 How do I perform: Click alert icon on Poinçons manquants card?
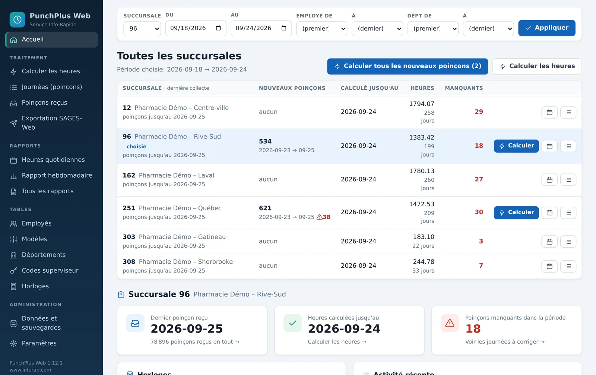[450, 323]
